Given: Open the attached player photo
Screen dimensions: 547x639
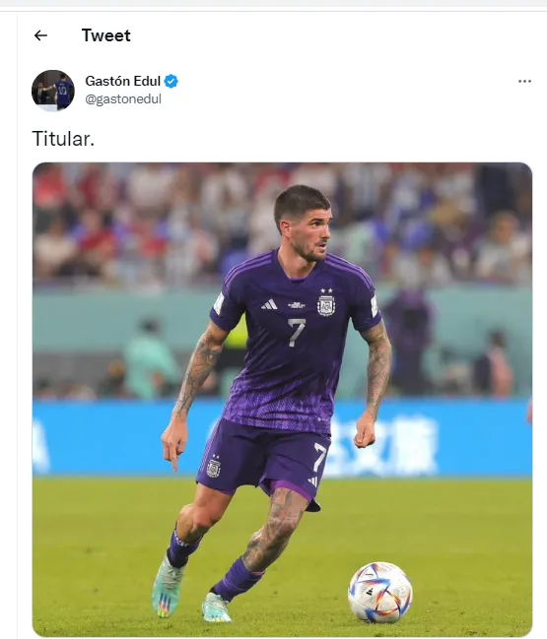Looking at the screenshot, I should (282, 400).
